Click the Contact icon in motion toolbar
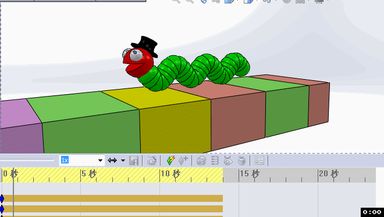The height and width of the screenshot is (217, 384). tap(228, 161)
